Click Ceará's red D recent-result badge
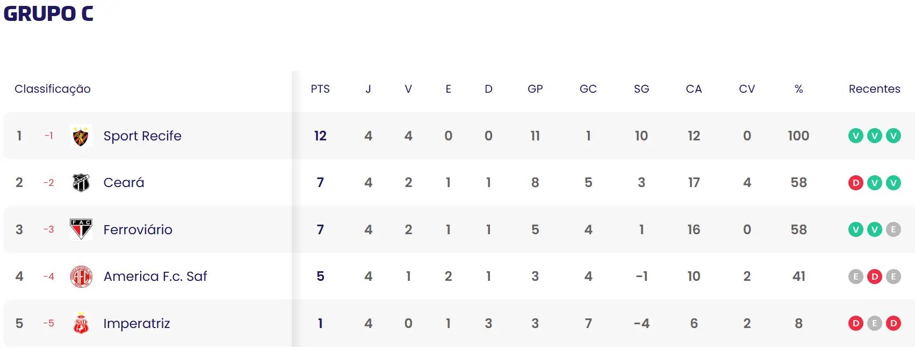Screen dimensions: 915x350 click(x=855, y=183)
